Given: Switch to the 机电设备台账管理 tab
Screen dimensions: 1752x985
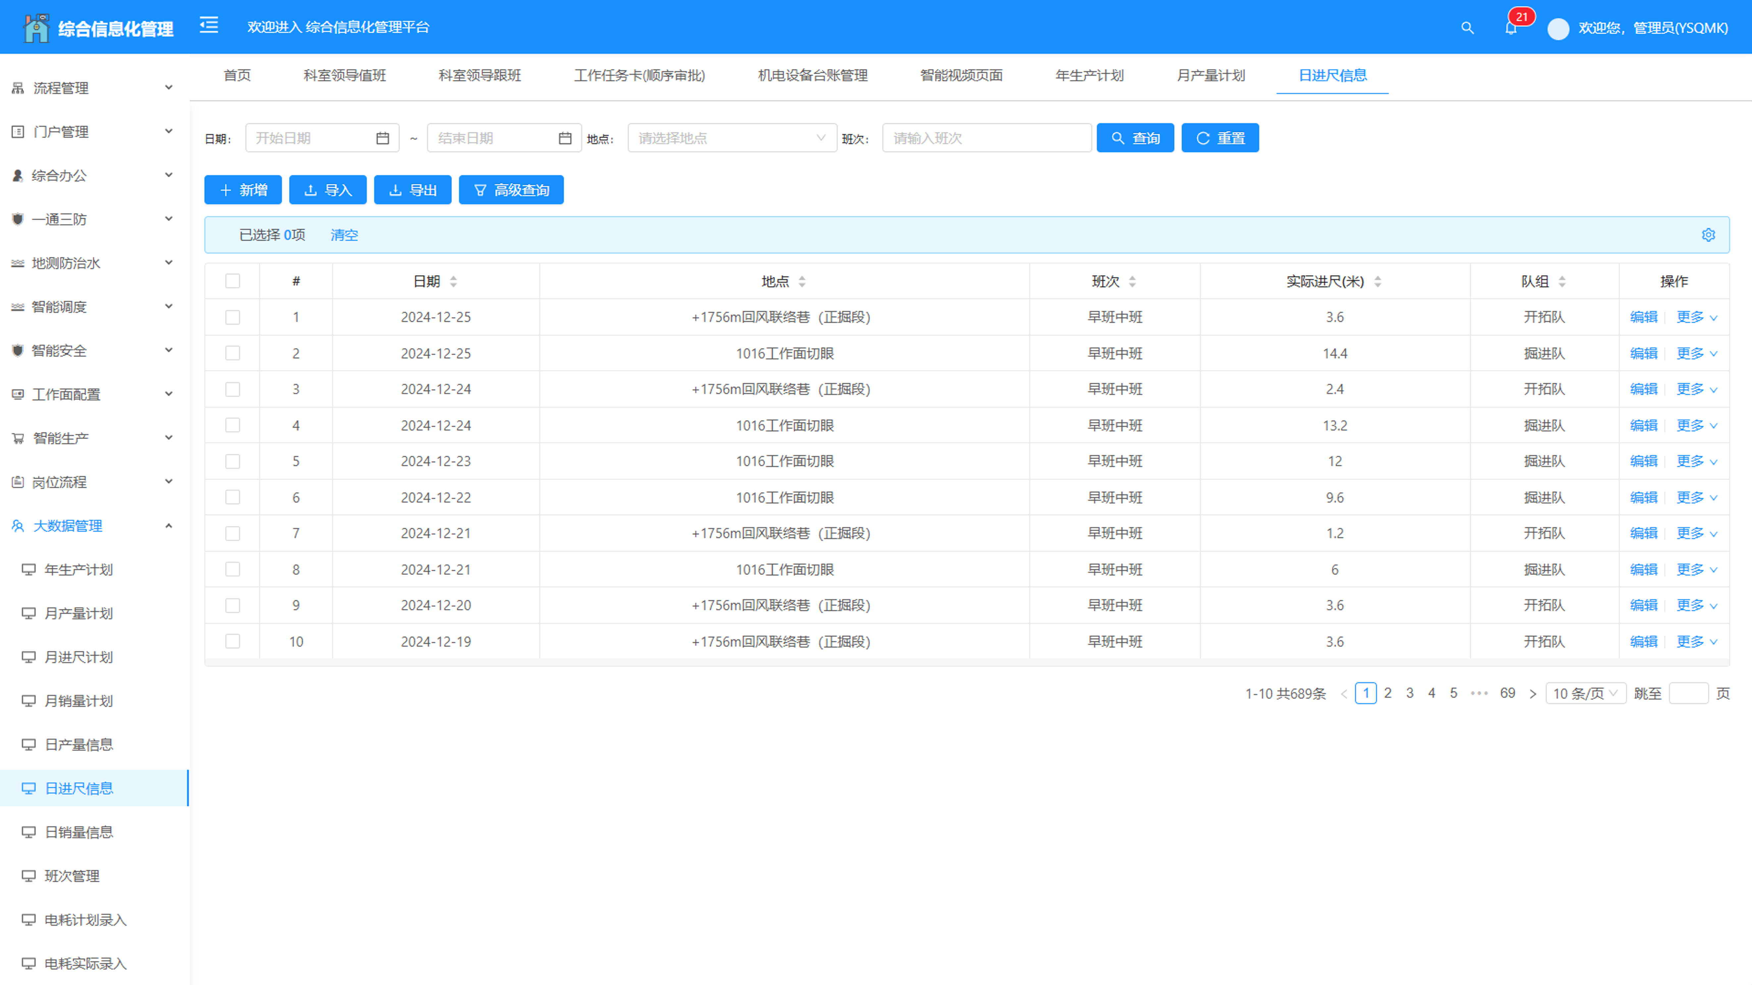Looking at the screenshot, I should (812, 75).
